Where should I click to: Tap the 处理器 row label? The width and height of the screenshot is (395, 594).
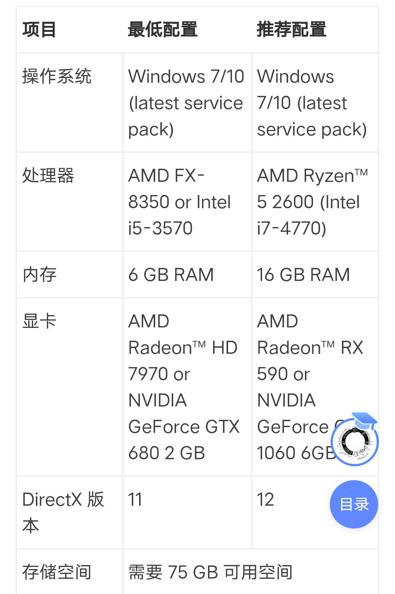(x=48, y=175)
